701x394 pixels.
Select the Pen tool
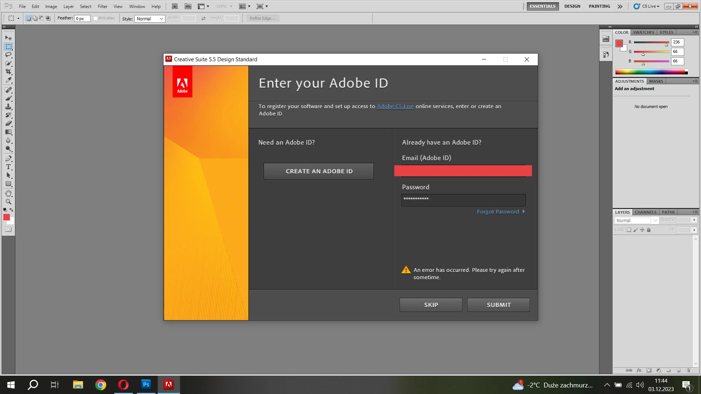8,158
